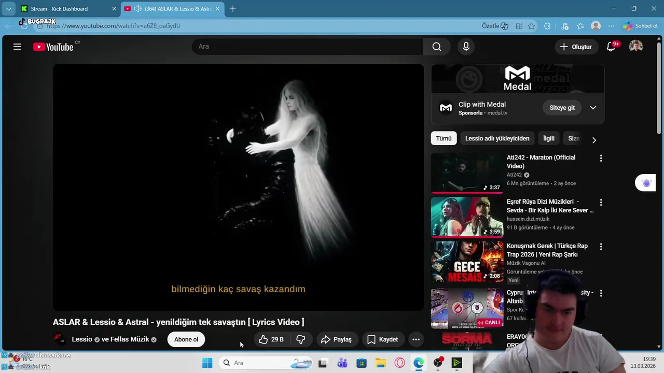This screenshot has height=373, width=664.
Task: Open browser extensions puzzle icon
Action: [x=547, y=26]
